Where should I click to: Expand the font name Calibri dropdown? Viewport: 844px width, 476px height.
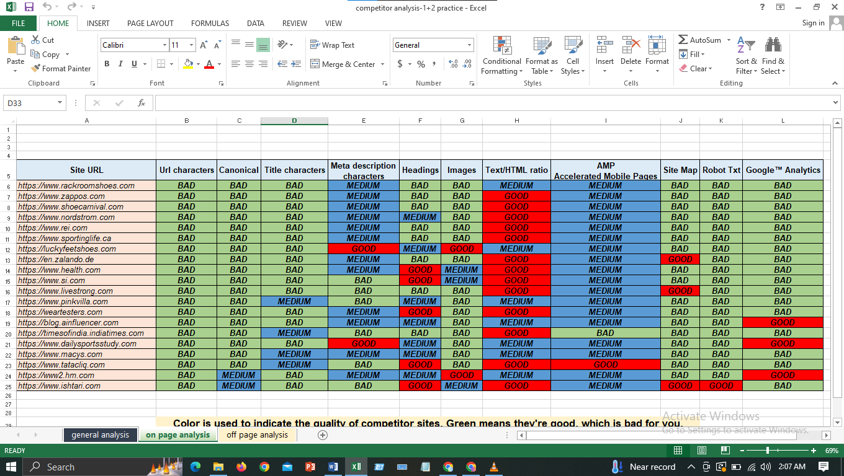(164, 45)
